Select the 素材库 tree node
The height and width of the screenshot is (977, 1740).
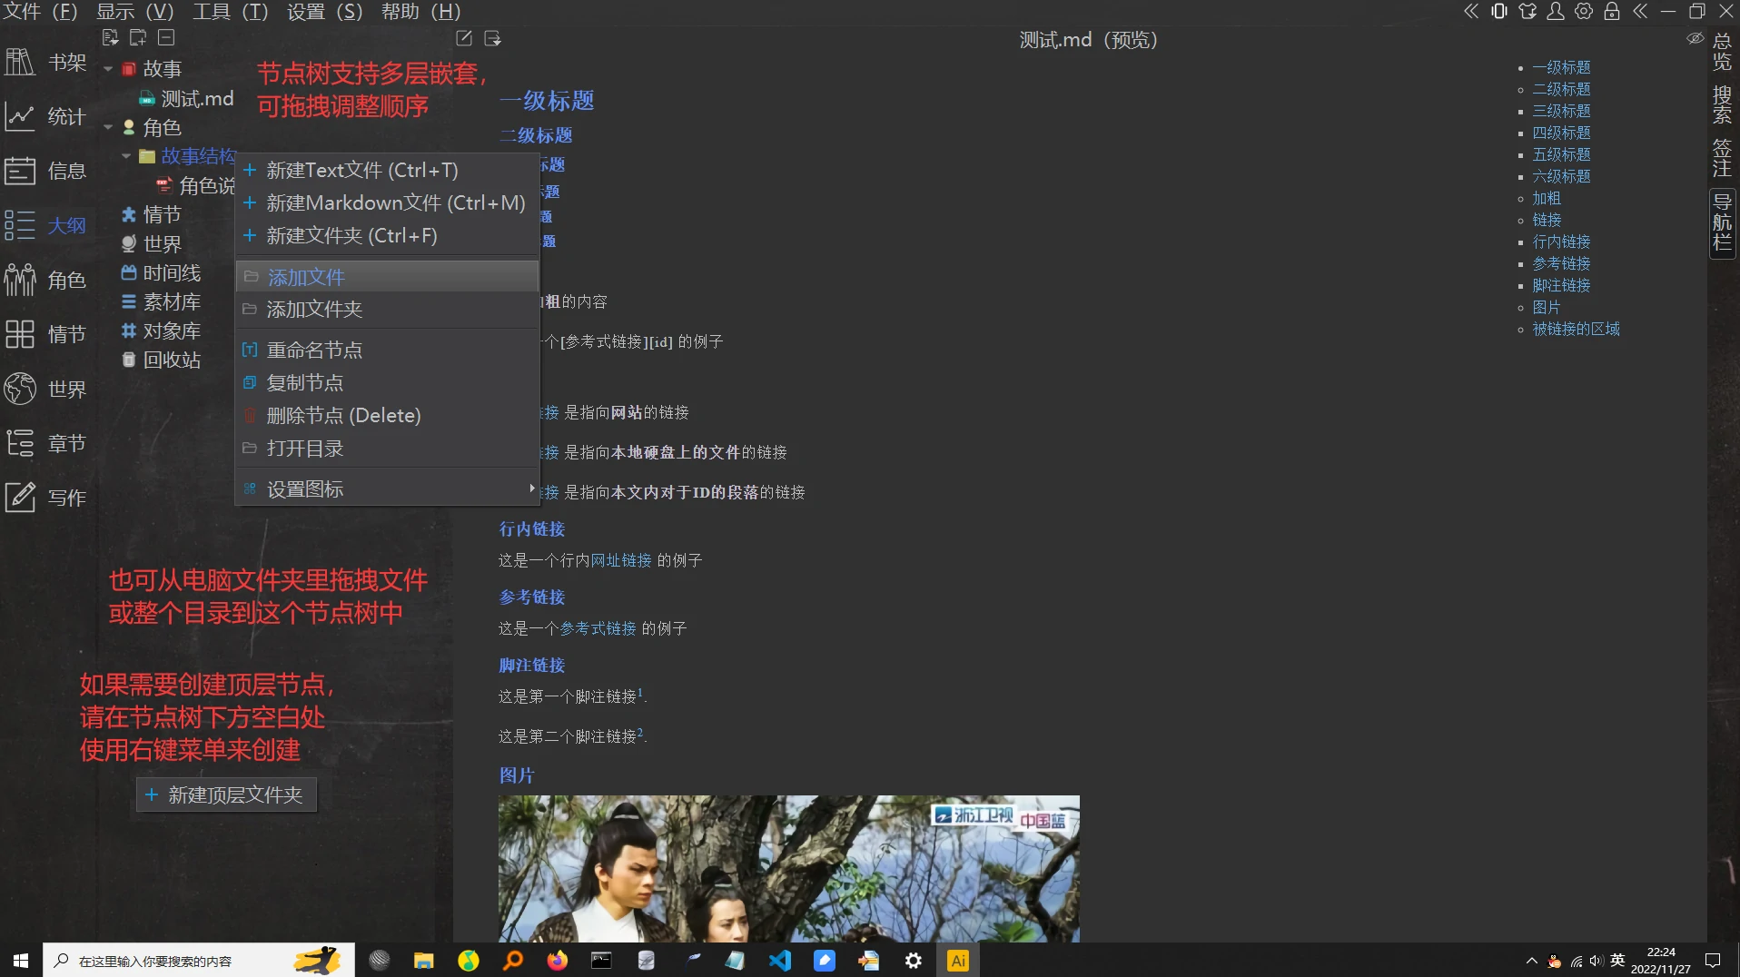172,301
